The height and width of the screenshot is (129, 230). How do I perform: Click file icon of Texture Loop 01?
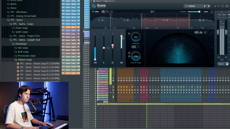click(18, 64)
